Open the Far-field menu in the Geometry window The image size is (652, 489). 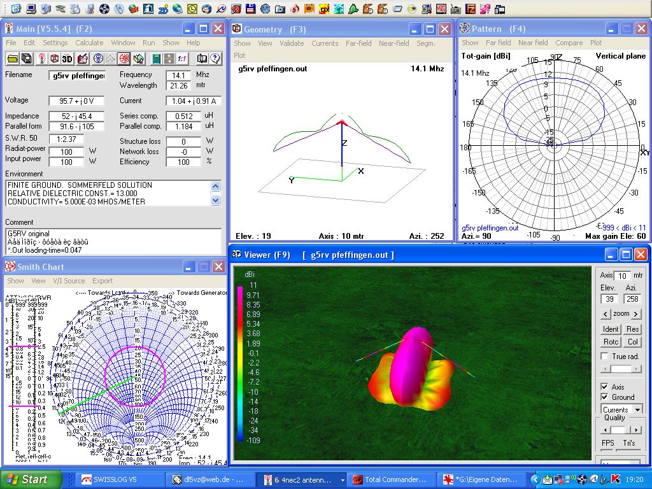pos(358,43)
